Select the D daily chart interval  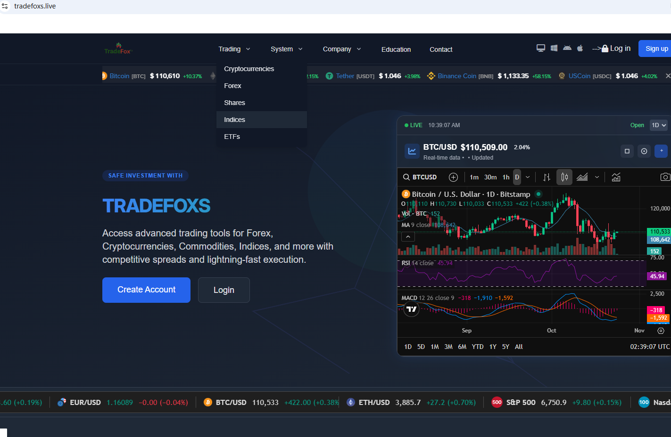pyautogui.click(x=517, y=177)
